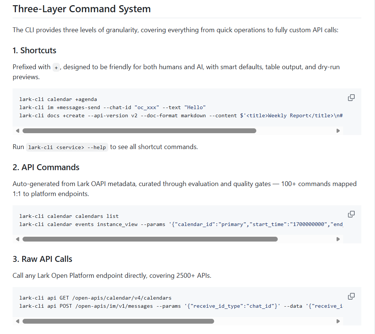The image size is (375, 334).
Task: Click the '1. Shortcuts' heading
Action: coord(34,50)
